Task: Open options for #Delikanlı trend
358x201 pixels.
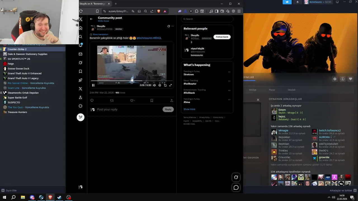Action: click(x=229, y=90)
